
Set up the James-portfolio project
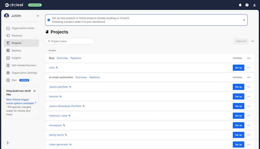tap(238, 87)
